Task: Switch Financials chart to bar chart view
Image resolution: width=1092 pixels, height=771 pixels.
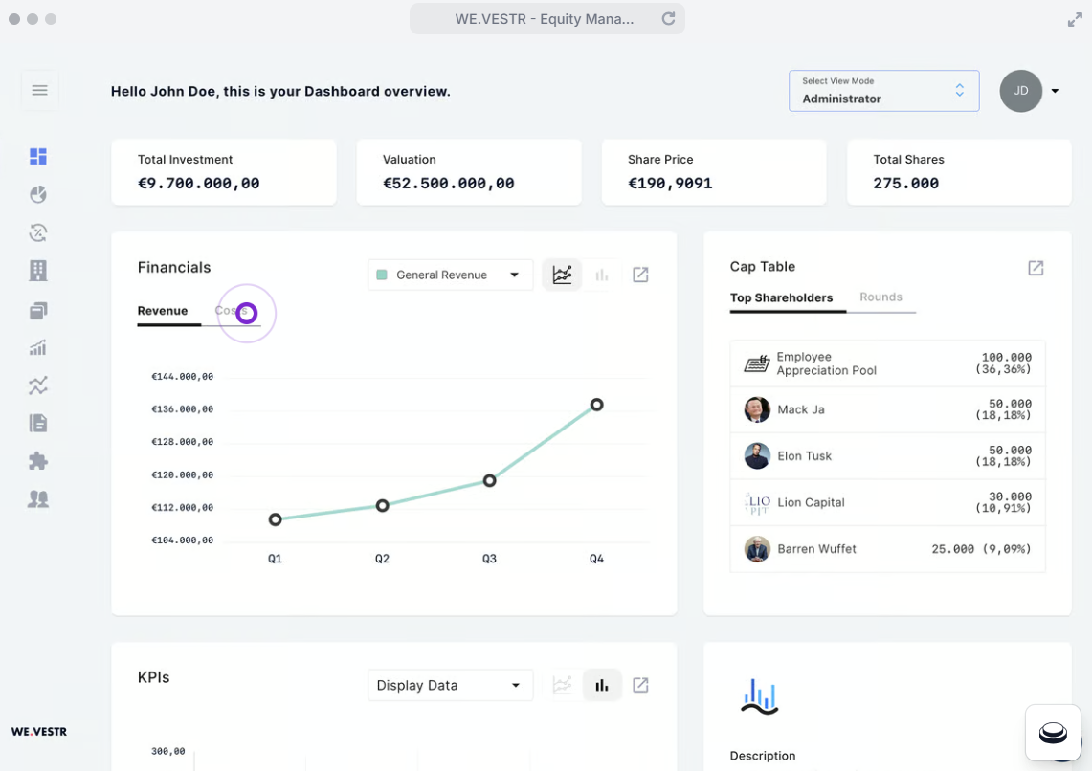Action: tap(602, 275)
